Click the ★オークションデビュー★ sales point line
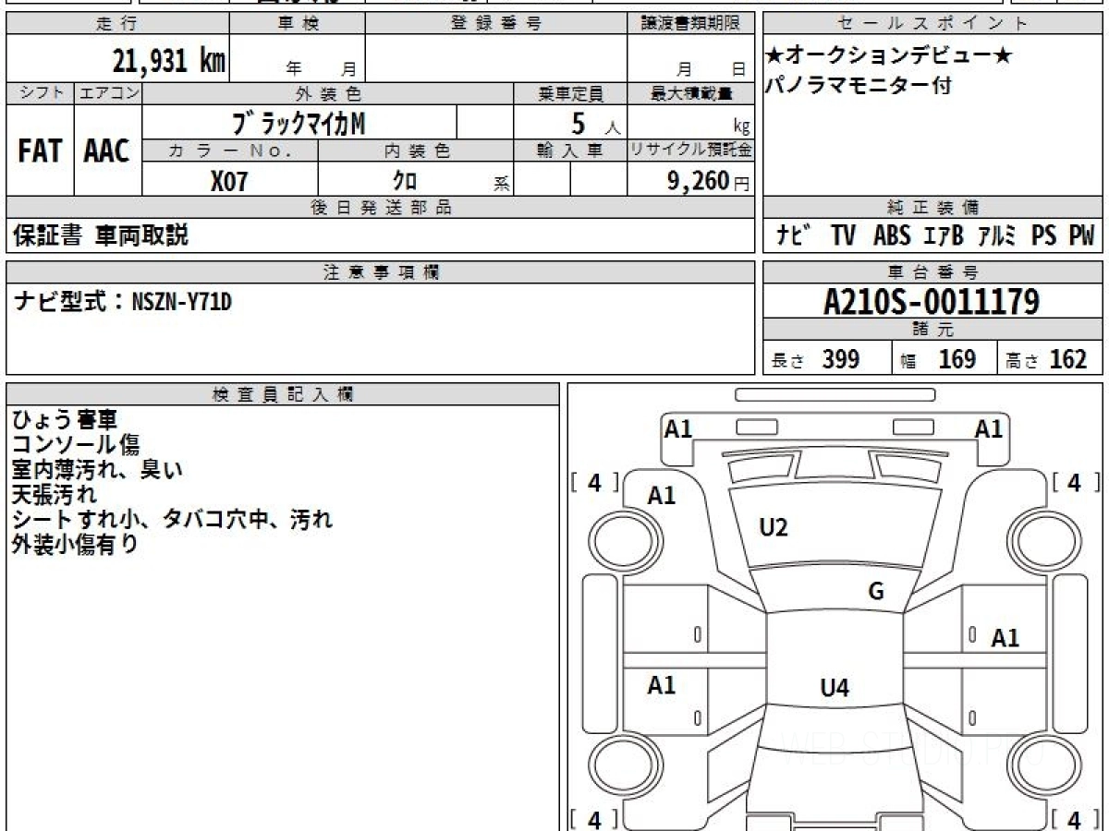The image size is (1109, 831). pyautogui.click(x=889, y=56)
